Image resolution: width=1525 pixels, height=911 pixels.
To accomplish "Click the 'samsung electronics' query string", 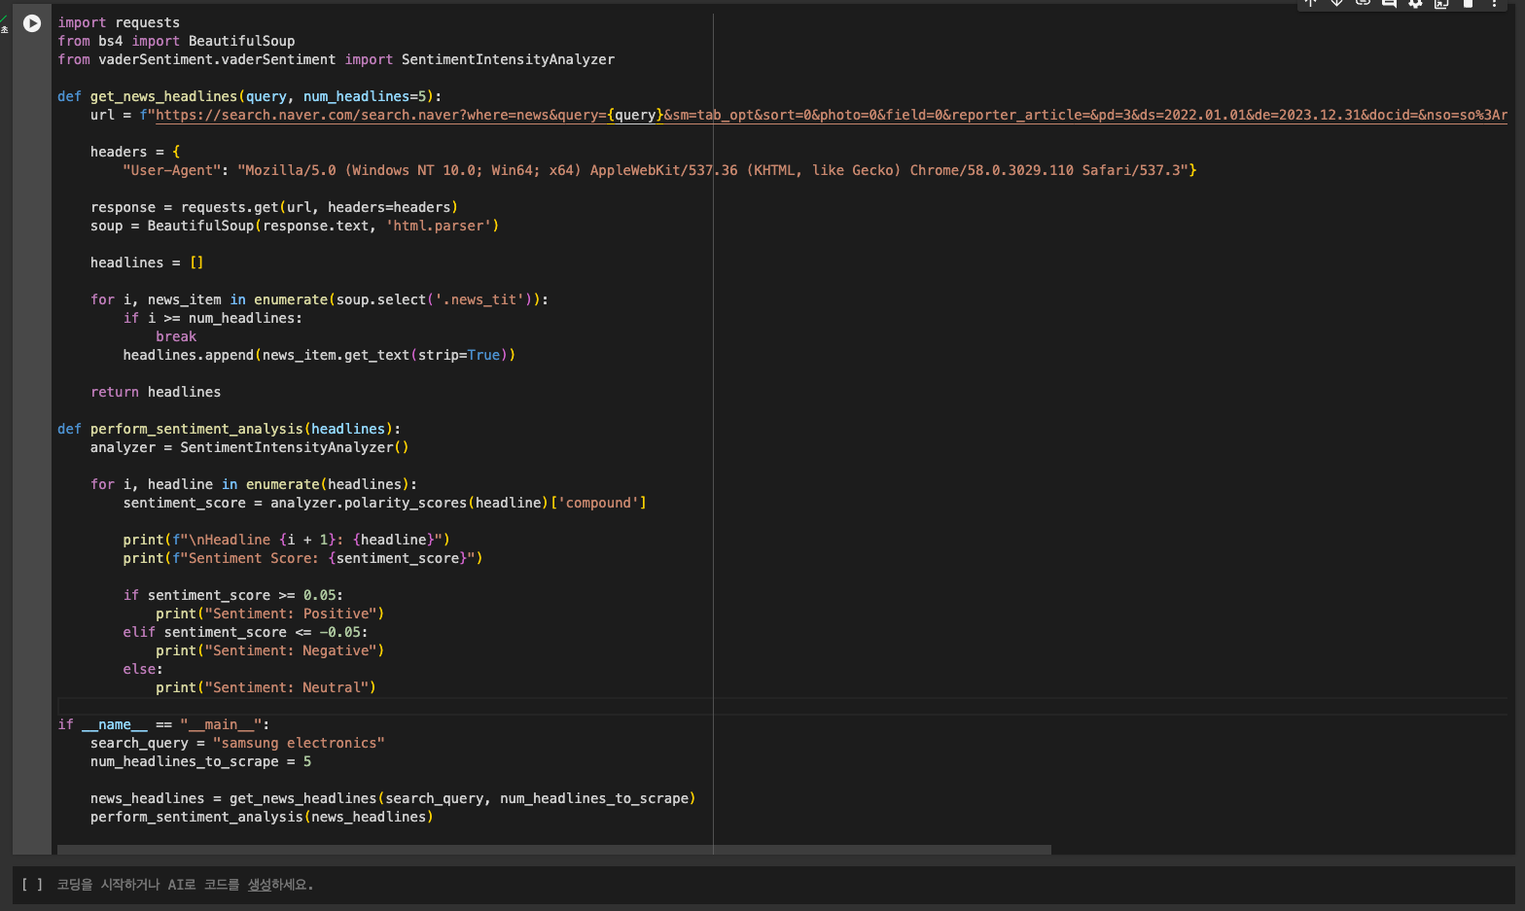I will click(x=299, y=743).
